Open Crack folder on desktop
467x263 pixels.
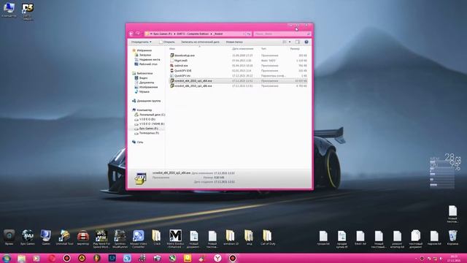[x=157, y=237]
